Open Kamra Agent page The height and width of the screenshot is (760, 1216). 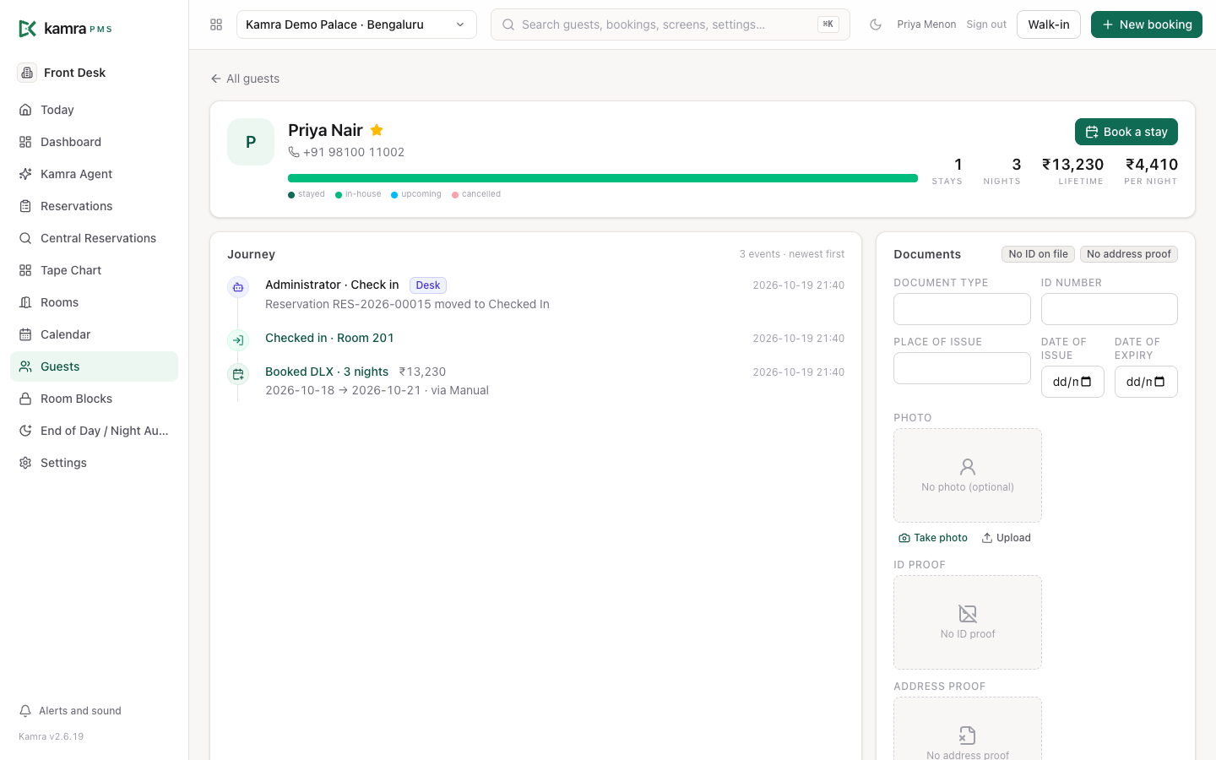click(x=94, y=174)
